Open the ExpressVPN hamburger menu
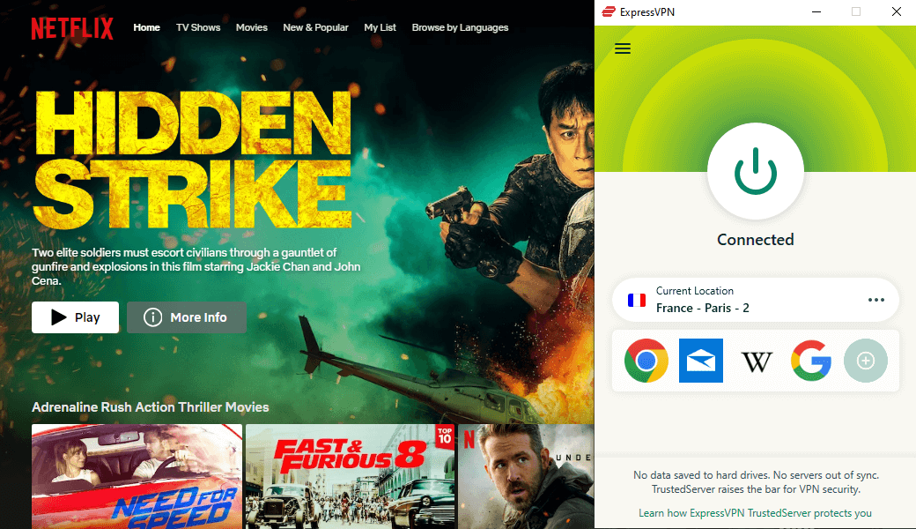Screen dimensions: 916x529 [623, 48]
